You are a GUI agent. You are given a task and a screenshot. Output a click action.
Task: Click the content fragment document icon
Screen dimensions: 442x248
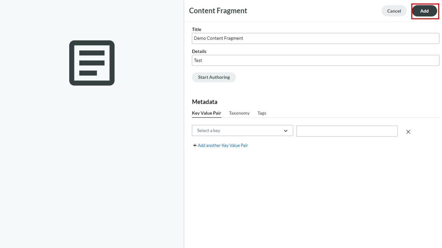[x=92, y=63]
